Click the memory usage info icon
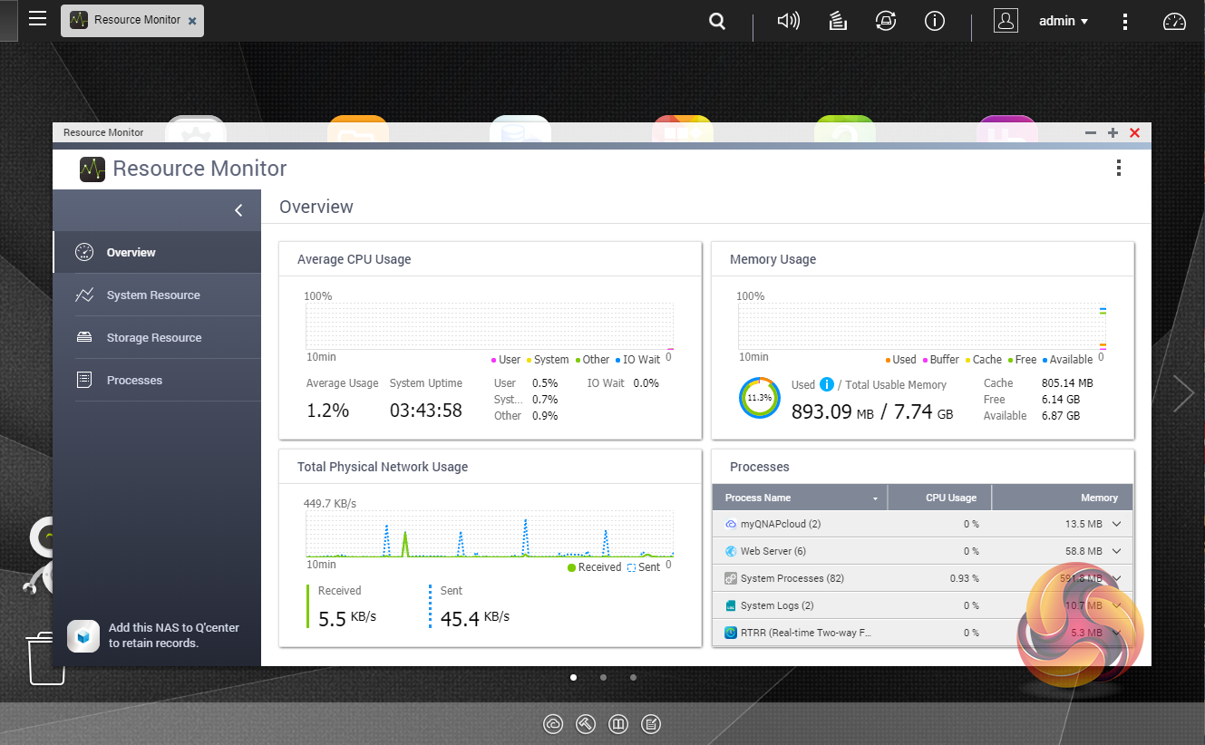Image resolution: width=1205 pixels, height=745 pixels. pos(826,384)
